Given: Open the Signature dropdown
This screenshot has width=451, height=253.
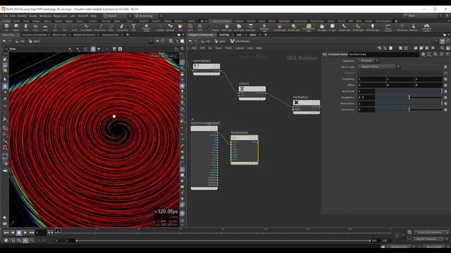Looking at the screenshot, I should (368, 60).
